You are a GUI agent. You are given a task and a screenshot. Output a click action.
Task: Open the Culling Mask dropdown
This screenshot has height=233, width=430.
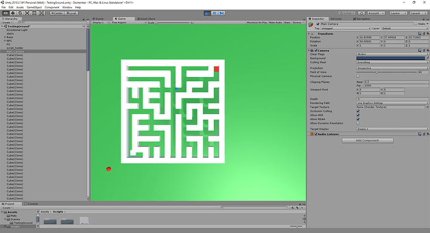click(392, 62)
